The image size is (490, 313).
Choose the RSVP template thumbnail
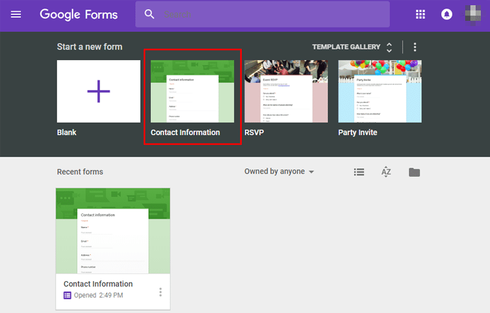(286, 91)
